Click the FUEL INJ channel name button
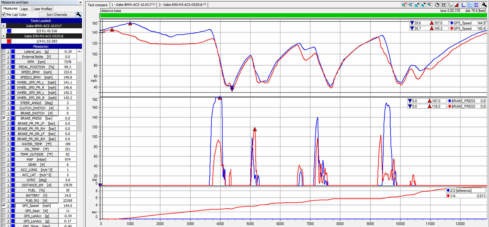This screenshot has height=227, width=489. pyautogui.click(x=37, y=200)
